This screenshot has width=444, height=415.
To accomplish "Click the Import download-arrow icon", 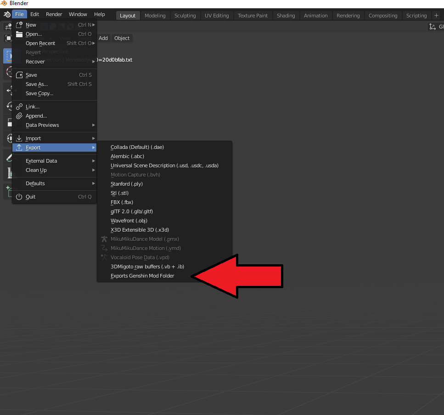I will pos(19,138).
